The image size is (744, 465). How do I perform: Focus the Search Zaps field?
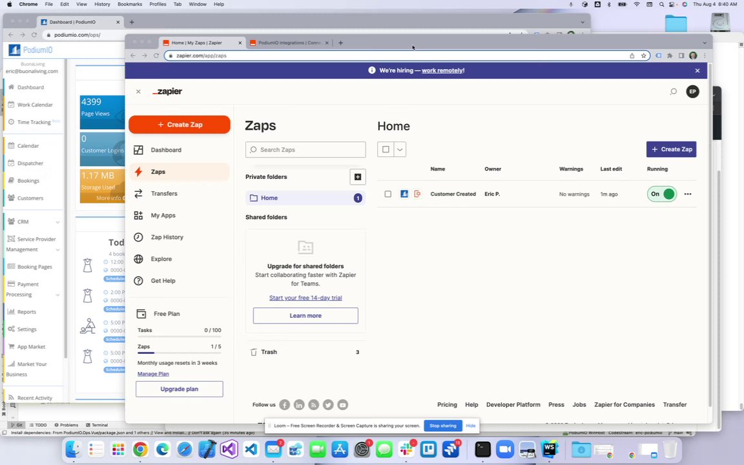305,149
